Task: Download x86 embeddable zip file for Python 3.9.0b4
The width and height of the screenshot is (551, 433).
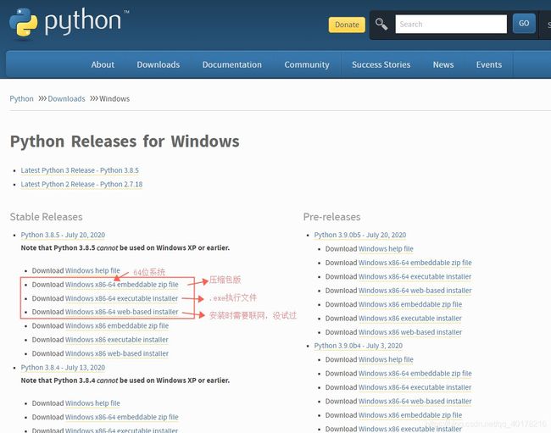Action: coord(410,415)
